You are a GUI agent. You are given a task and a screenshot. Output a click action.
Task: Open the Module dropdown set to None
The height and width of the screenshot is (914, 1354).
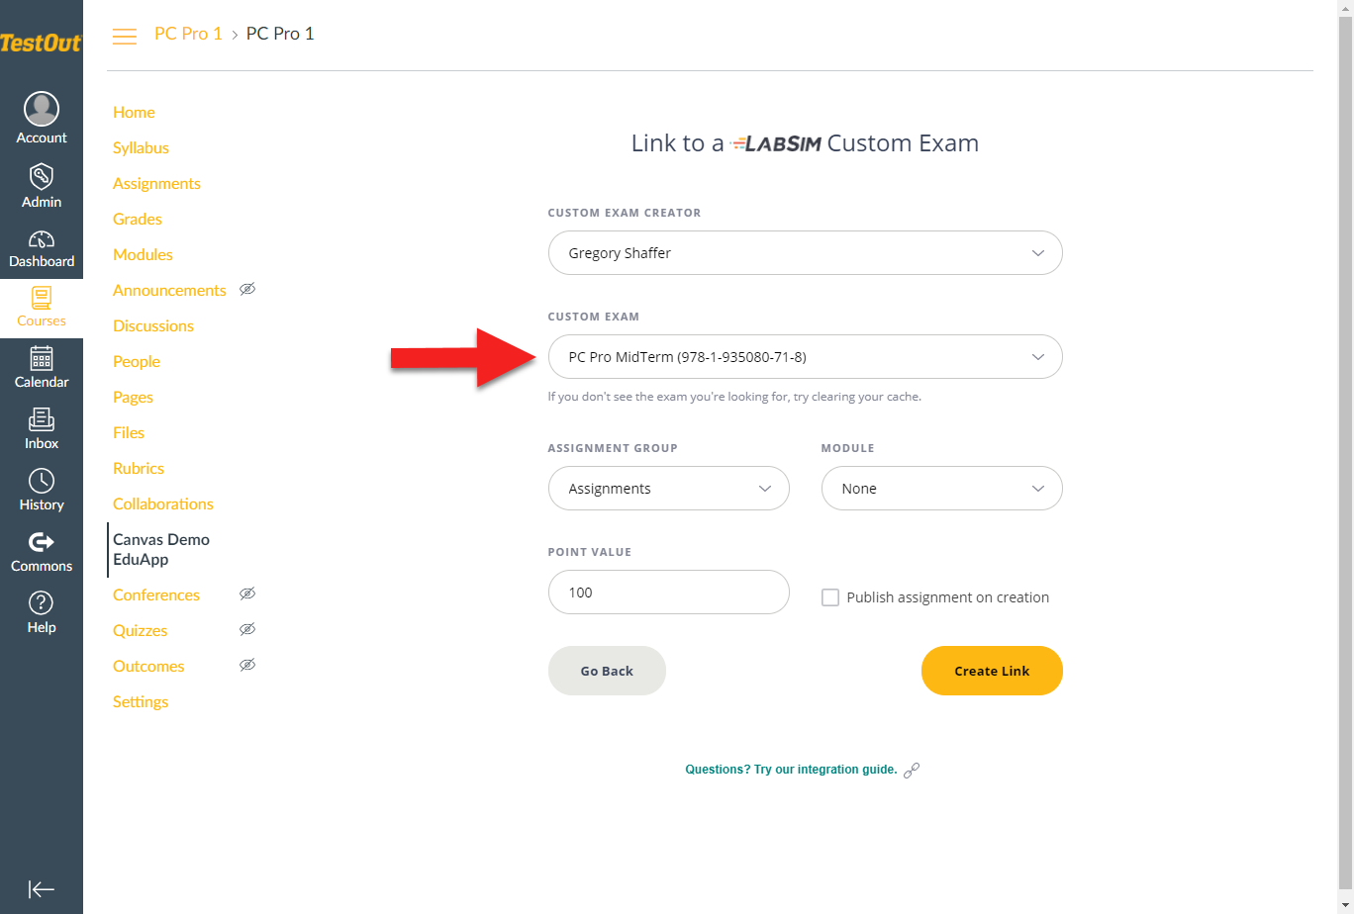[x=941, y=488]
